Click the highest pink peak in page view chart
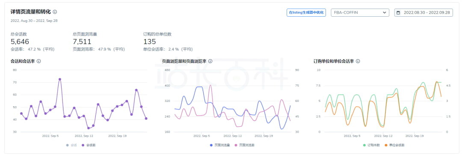Image resolution: width=462 pixels, height=155 pixels. tap(210, 86)
